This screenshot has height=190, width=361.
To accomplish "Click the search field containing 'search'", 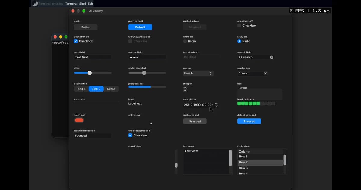I will tap(256, 57).
